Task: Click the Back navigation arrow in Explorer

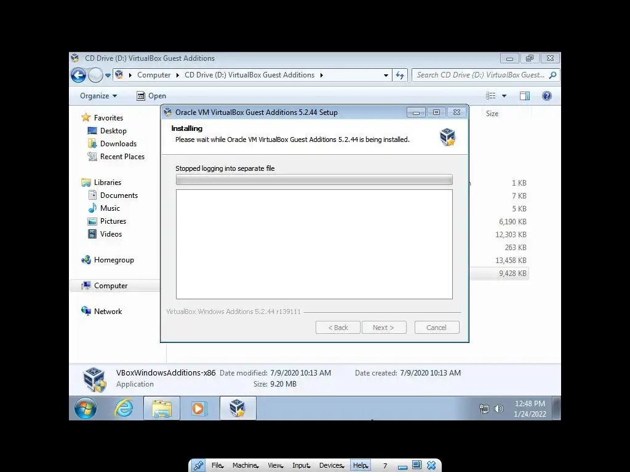Action: 78,75
